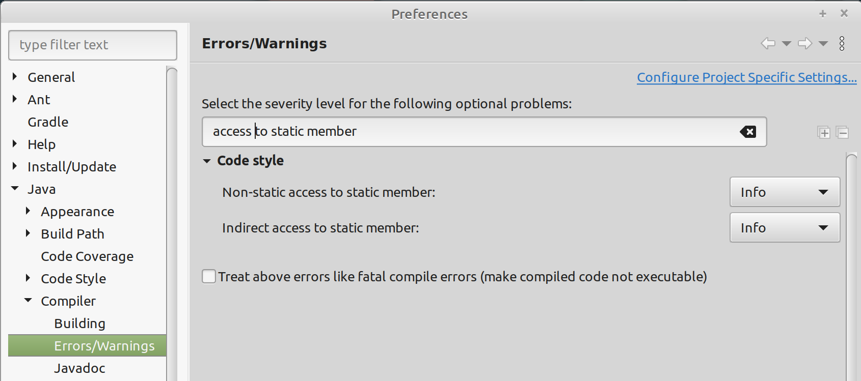
Task: Open the view menu via three-dot icon
Action: 842,43
